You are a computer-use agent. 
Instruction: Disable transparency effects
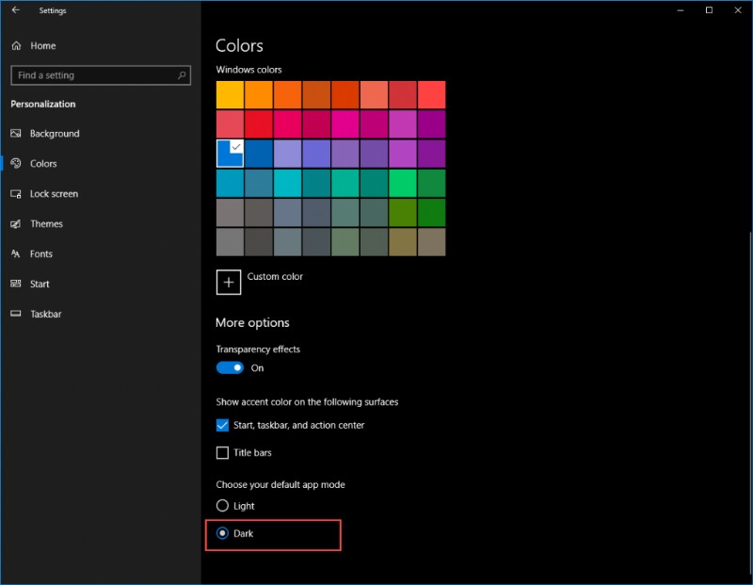[230, 367]
